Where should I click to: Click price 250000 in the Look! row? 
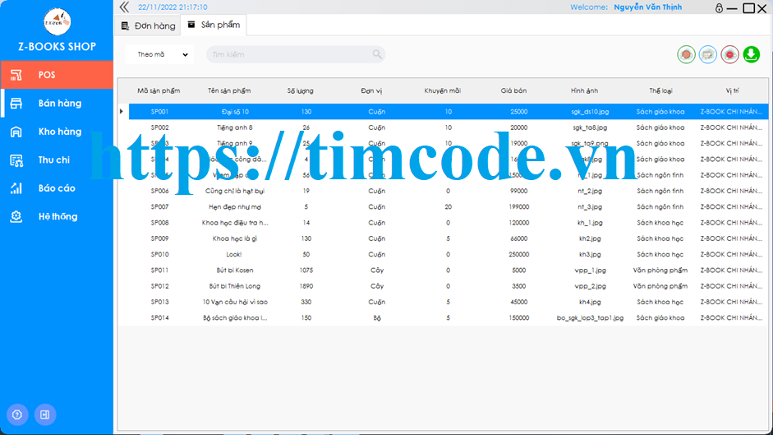518,254
